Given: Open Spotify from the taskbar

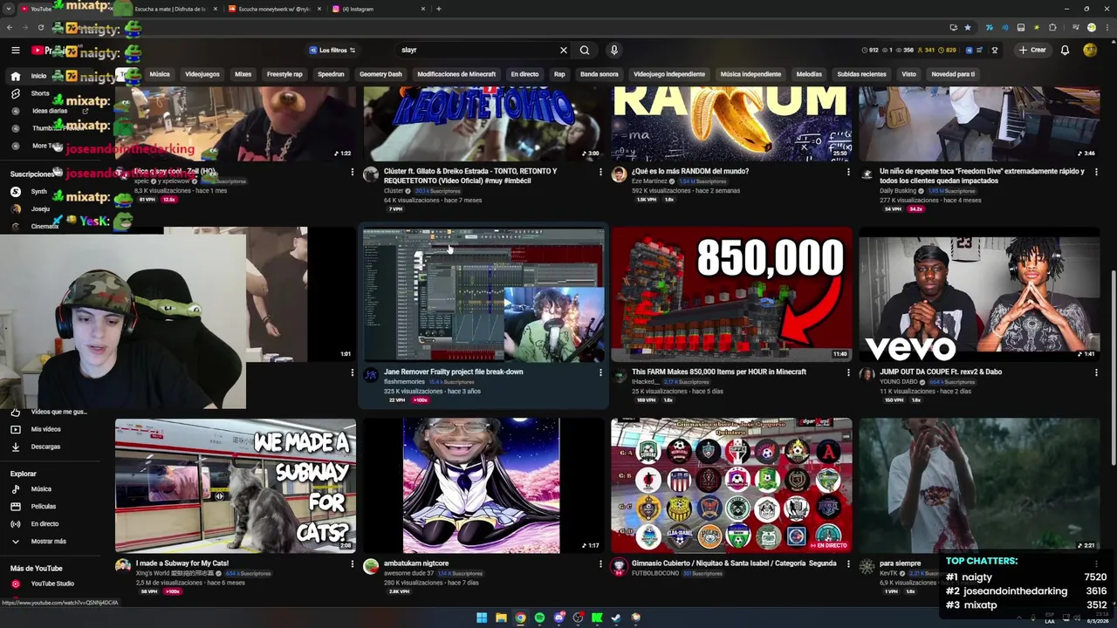Looking at the screenshot, I should (539, 618).
